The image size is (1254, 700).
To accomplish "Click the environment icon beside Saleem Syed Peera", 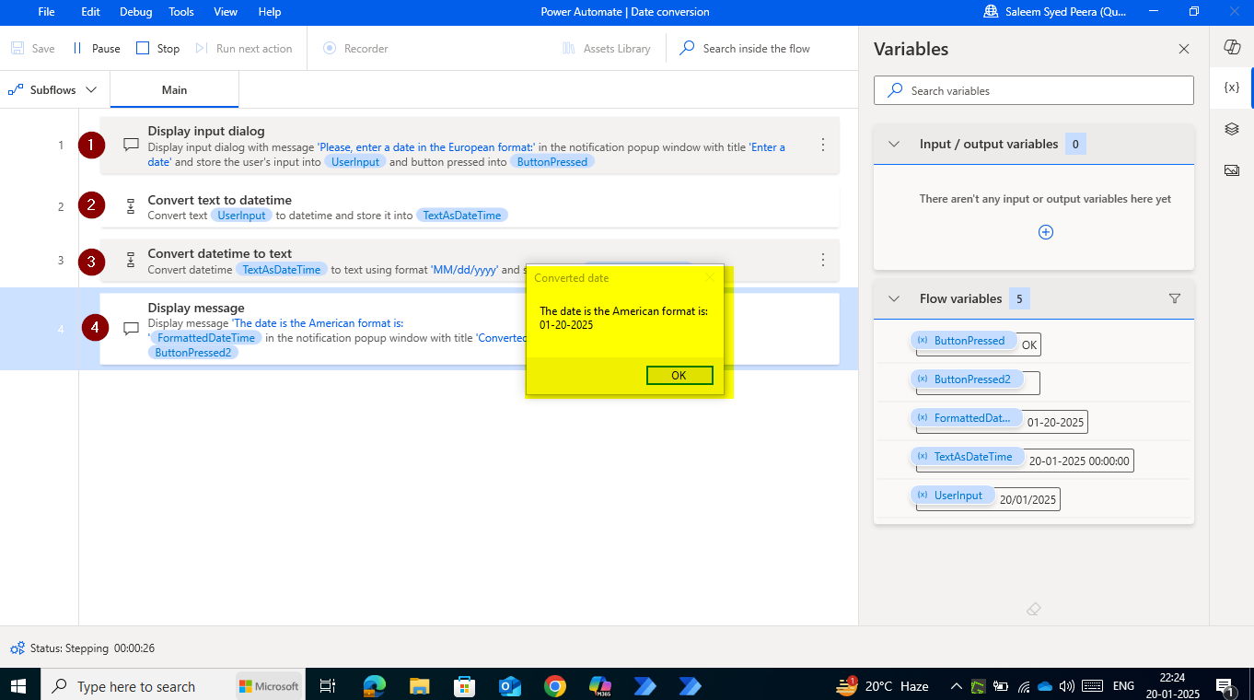I will pyautogui.click(x=991, y=12).
